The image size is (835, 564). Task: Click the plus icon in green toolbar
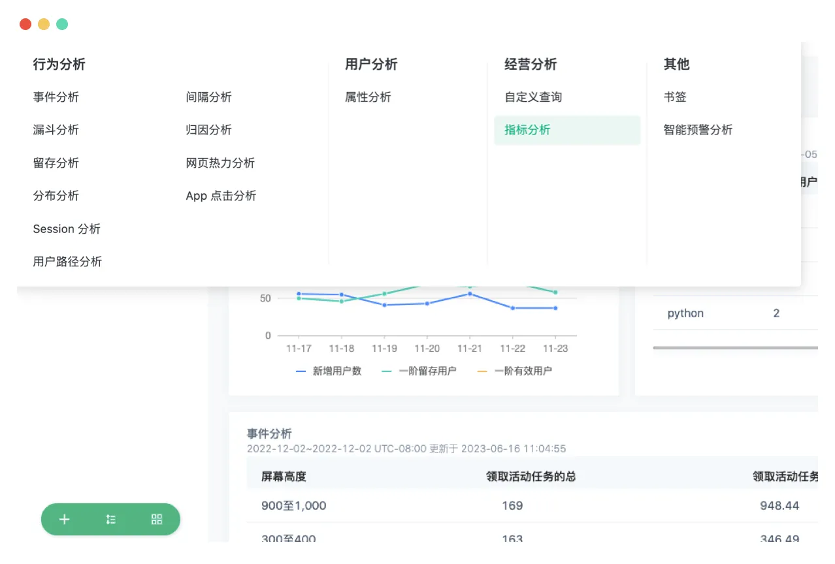click(x=64, y=520)
